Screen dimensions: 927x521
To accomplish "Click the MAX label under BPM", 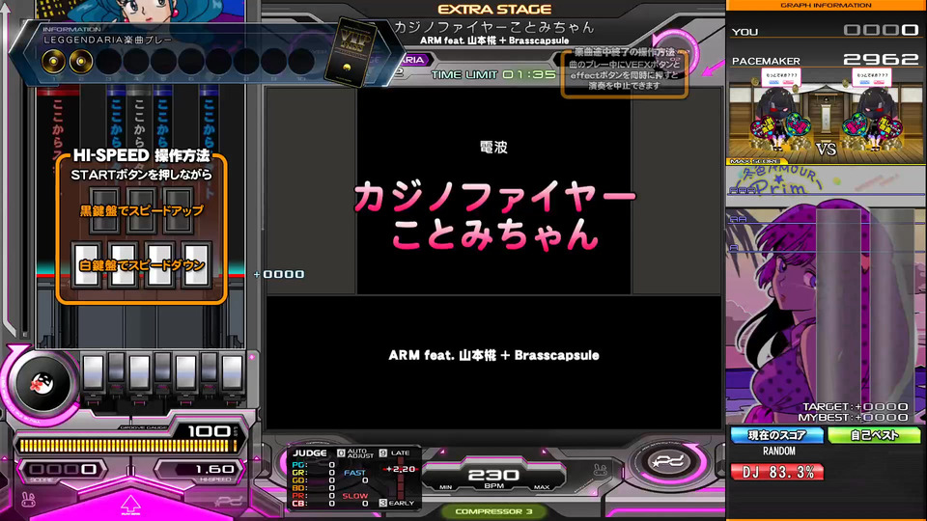I will pos(541,487).
